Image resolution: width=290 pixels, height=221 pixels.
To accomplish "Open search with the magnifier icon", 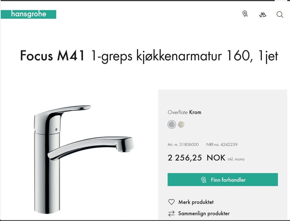I will point(280,14).
